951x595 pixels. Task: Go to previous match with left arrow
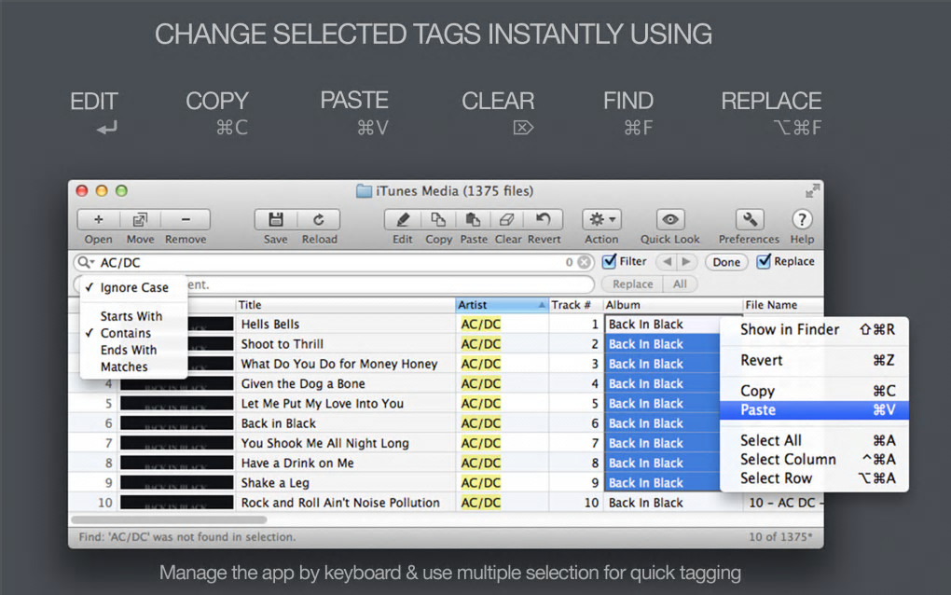(x=668, y=261)
